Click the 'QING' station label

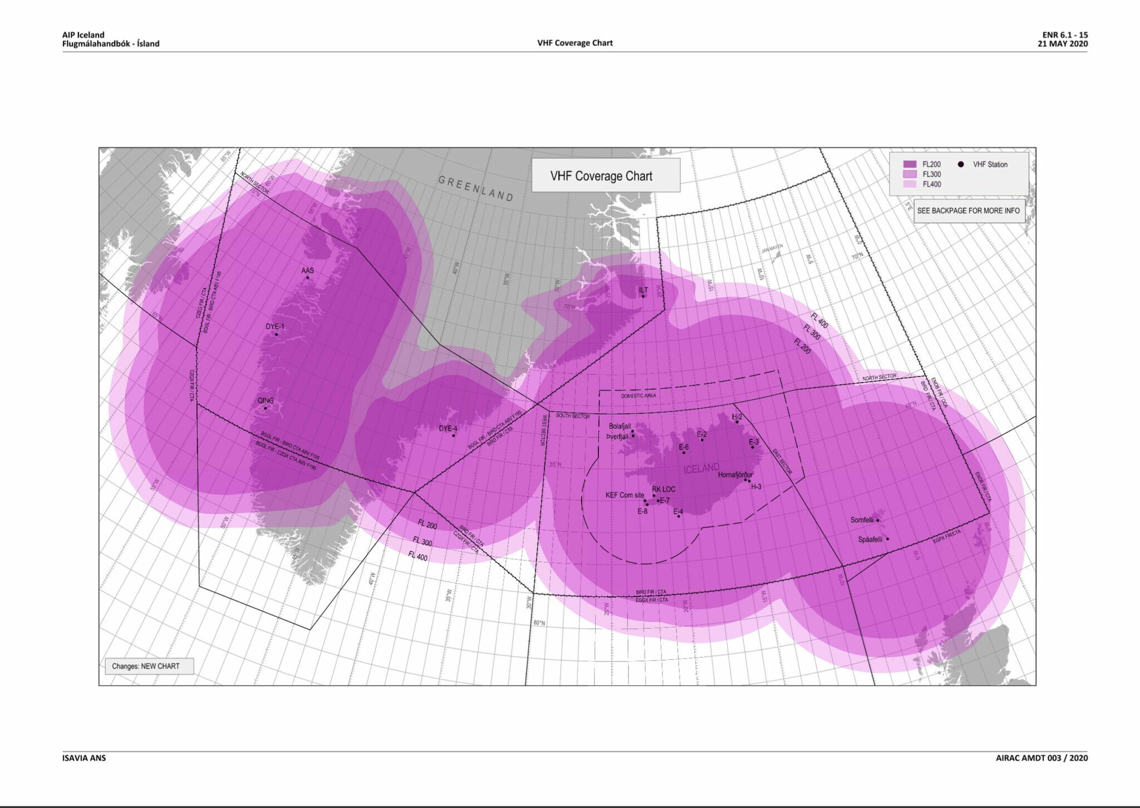coord(266,400)
